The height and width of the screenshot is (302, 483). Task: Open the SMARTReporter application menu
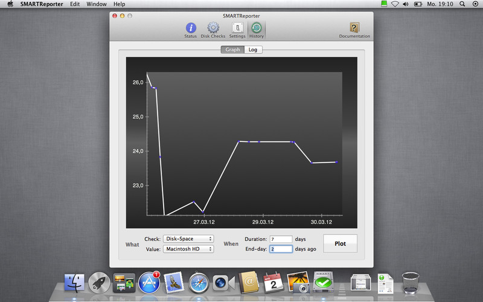[42, 4]
